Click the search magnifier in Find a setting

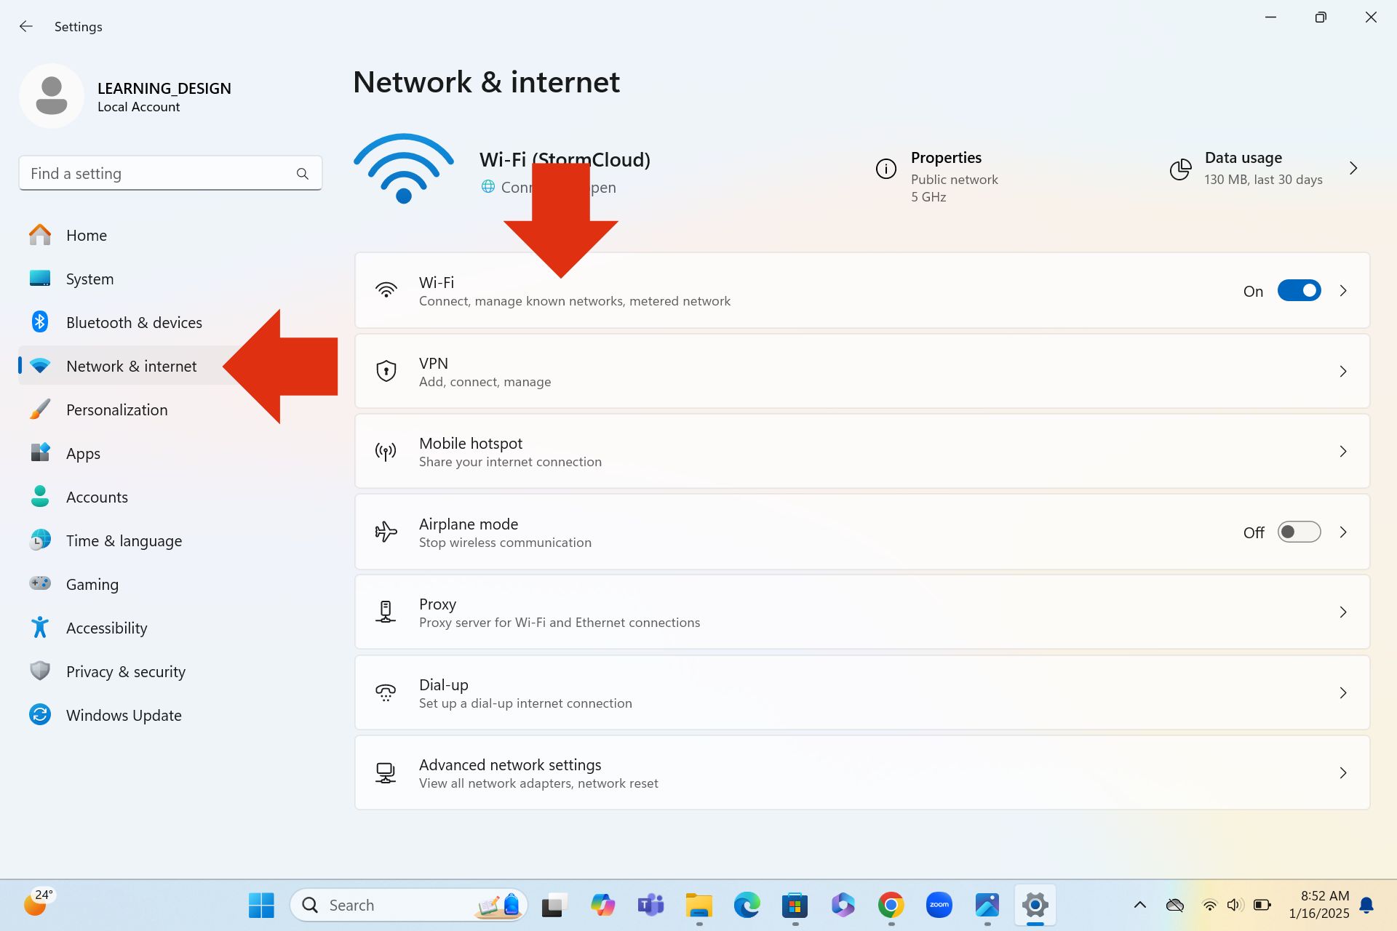tap(303, 174)
